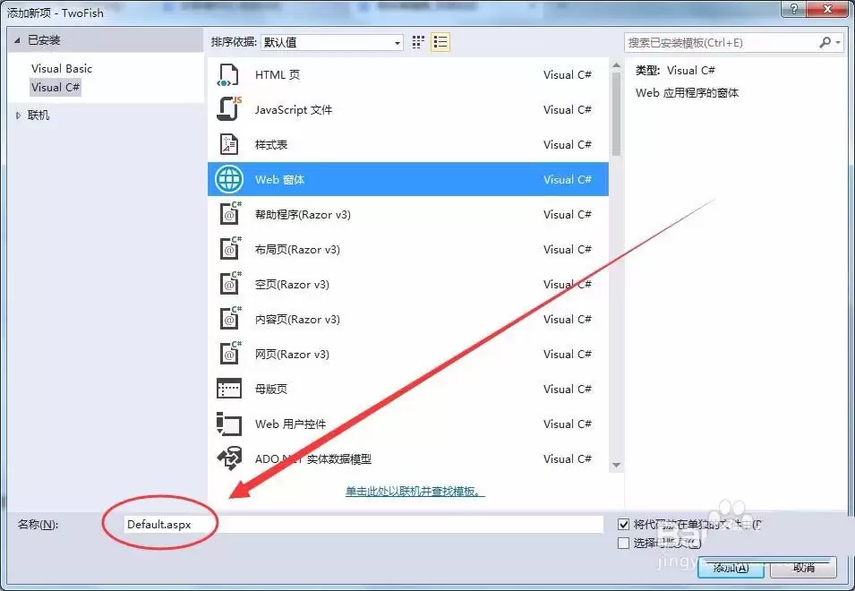Click the 添加 button to add item
Screen dimensions: 855x591
[x=729, y=568]
